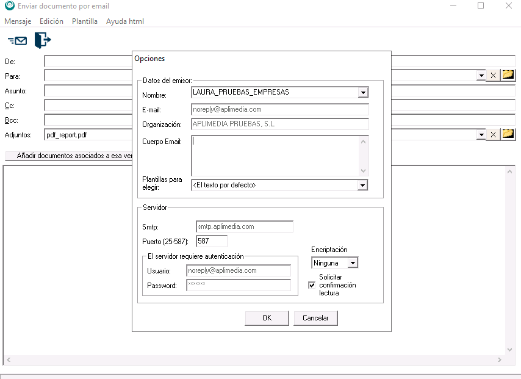Click Cancelar in the Opciones dialog

[315, 318]
